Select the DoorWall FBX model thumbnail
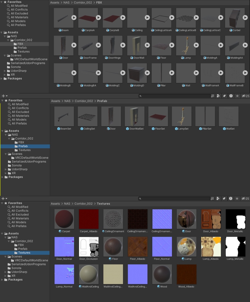This screenshot has height=302, width=250. pyautogui.click(x=137, y=46)
